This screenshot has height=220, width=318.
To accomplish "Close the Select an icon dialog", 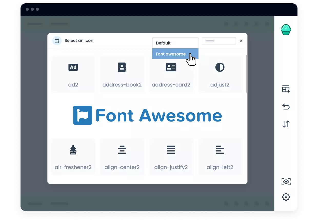I will [241, 41].
